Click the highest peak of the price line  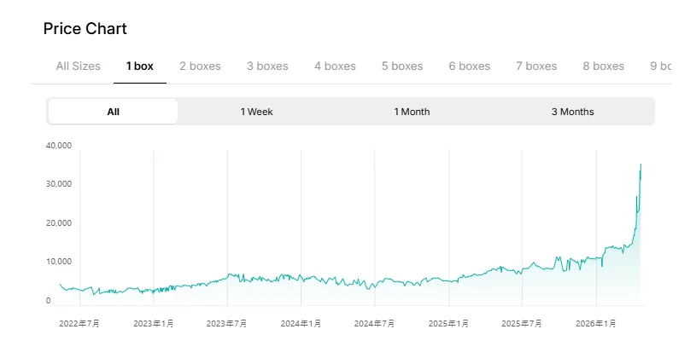pyautogui.click(x=640, y=165)
